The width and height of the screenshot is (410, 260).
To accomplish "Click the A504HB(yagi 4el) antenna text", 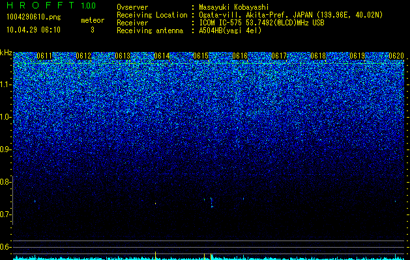I will [x=230, y=31].
